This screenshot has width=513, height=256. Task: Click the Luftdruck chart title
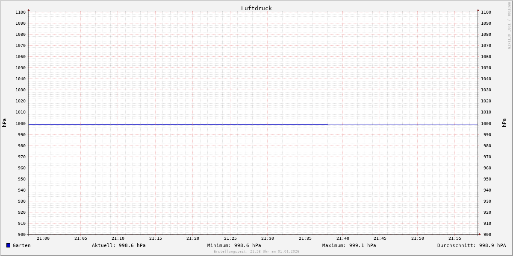pos(256,8)
